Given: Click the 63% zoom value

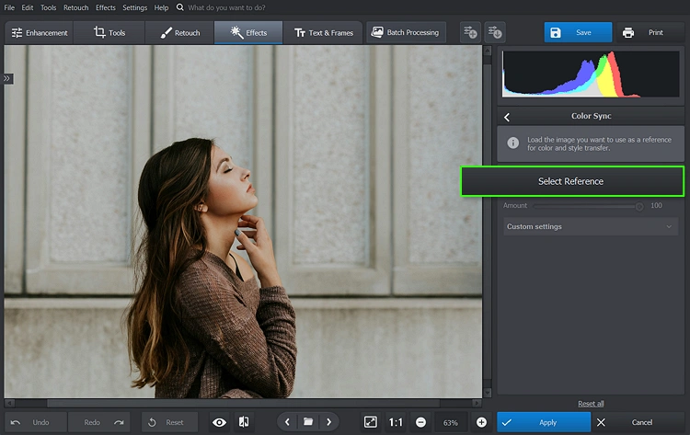Looking at the screenshot, I should click(451, 423).
